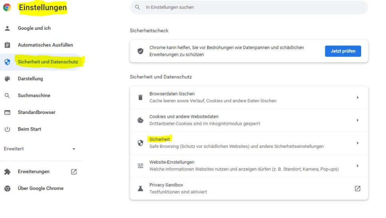Click the cookie icon in settings list
The image size is (386, 218).
coord(141,120)
